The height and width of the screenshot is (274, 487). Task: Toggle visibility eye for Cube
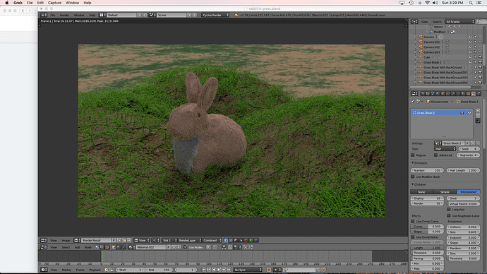pyautogui.click(x=470, y=57)
